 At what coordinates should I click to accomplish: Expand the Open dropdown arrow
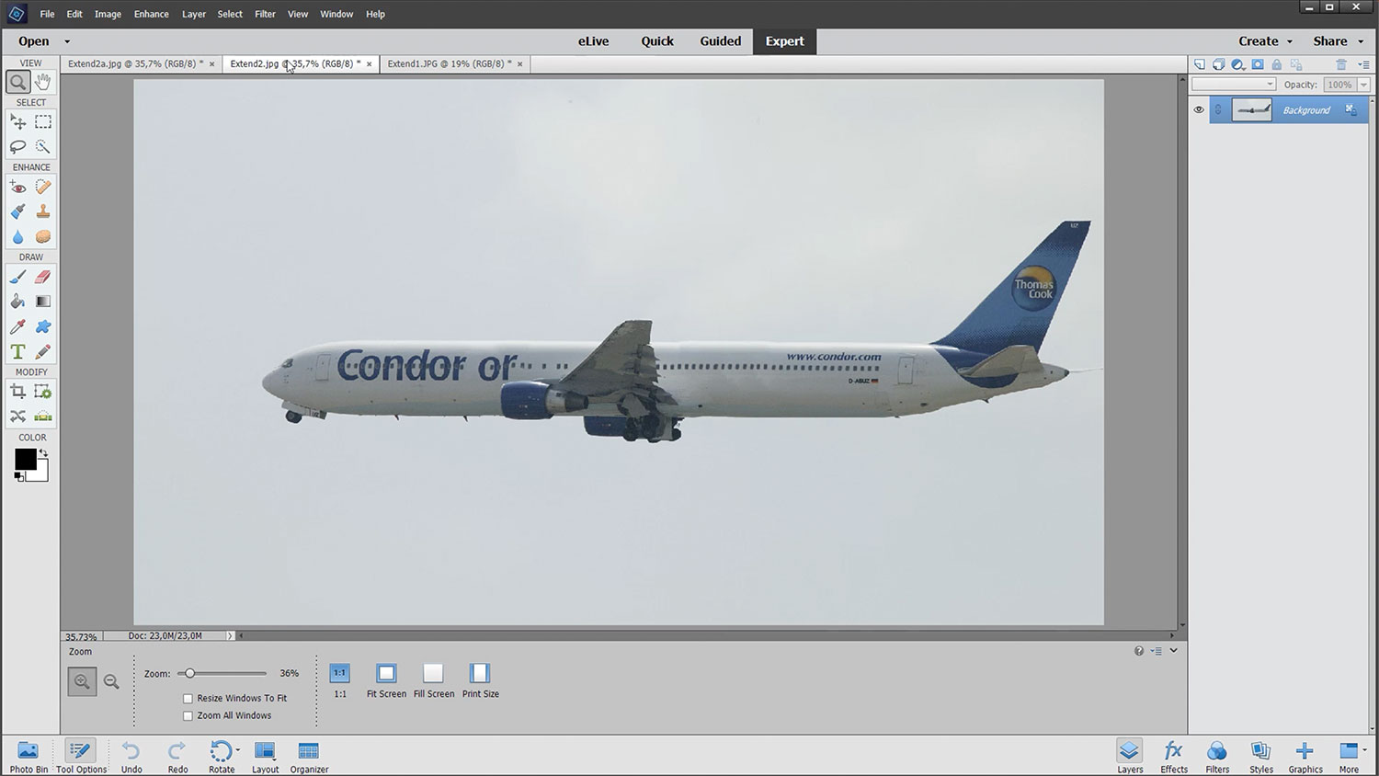(67, 41)
